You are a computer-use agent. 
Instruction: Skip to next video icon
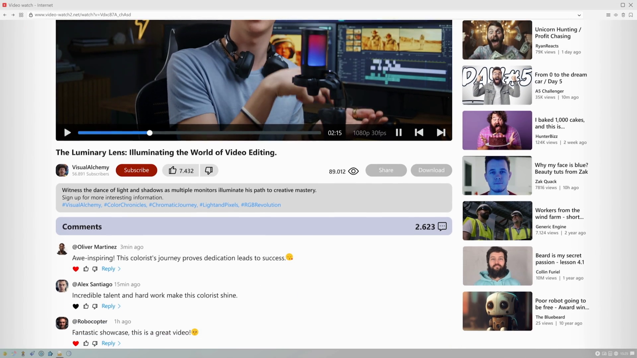pos(441,133)
